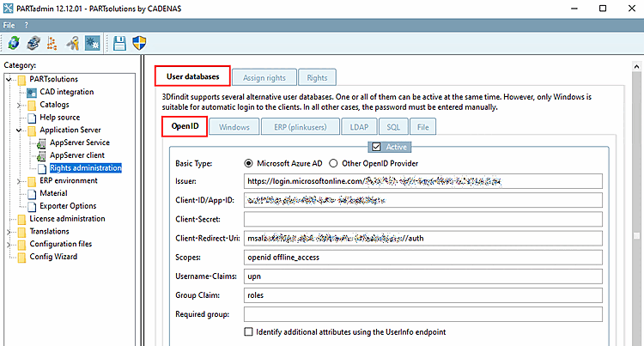Collapse the Application Server tree node
Viewport: 644px width, 346px height.
coord(19,131)
